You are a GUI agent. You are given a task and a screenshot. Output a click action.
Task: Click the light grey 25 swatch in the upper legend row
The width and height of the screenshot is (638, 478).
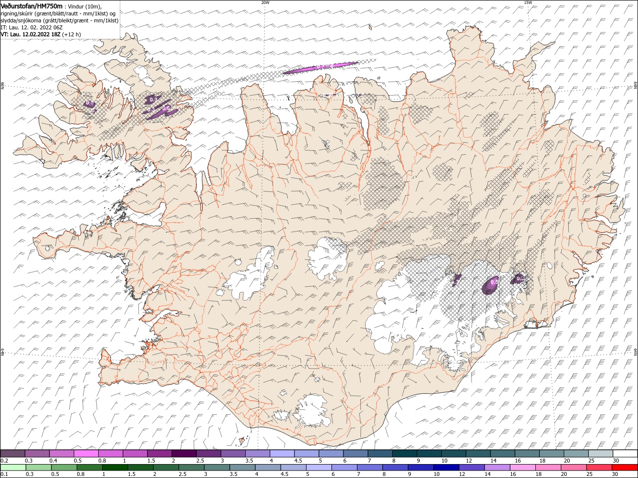(x=601, y=453)
